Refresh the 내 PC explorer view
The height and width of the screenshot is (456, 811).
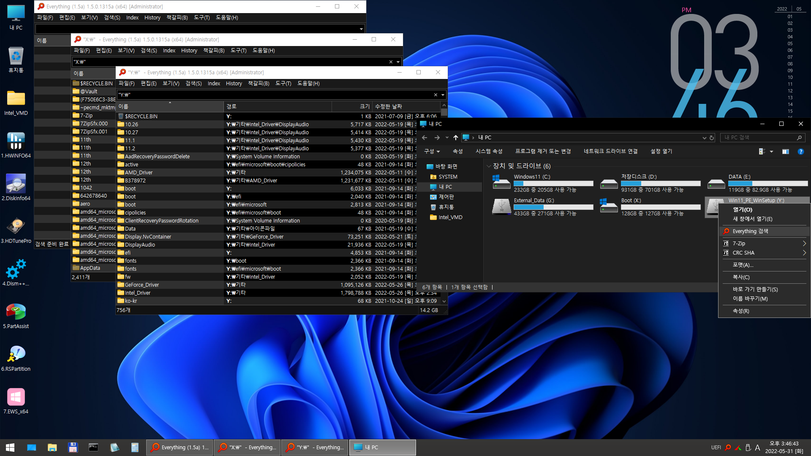click(x=712, y=138)
